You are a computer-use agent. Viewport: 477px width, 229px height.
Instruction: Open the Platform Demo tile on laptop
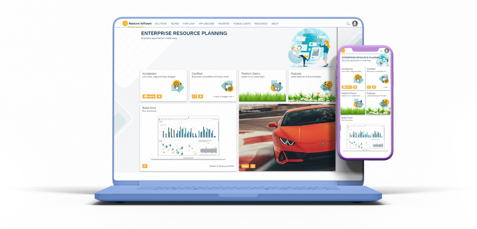[x=262, y=85]
